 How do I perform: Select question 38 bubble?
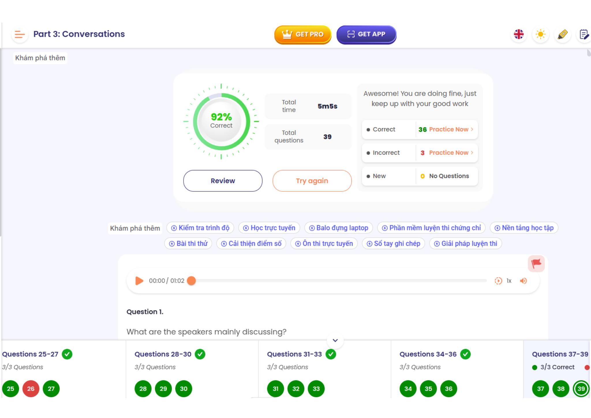pos(561,389)
